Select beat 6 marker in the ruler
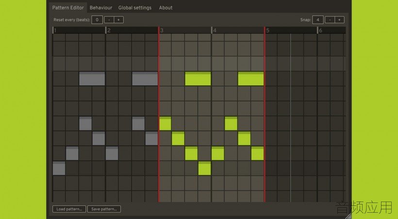The width and height of the screenshot is (398, 219). click(x=320, y=31)
